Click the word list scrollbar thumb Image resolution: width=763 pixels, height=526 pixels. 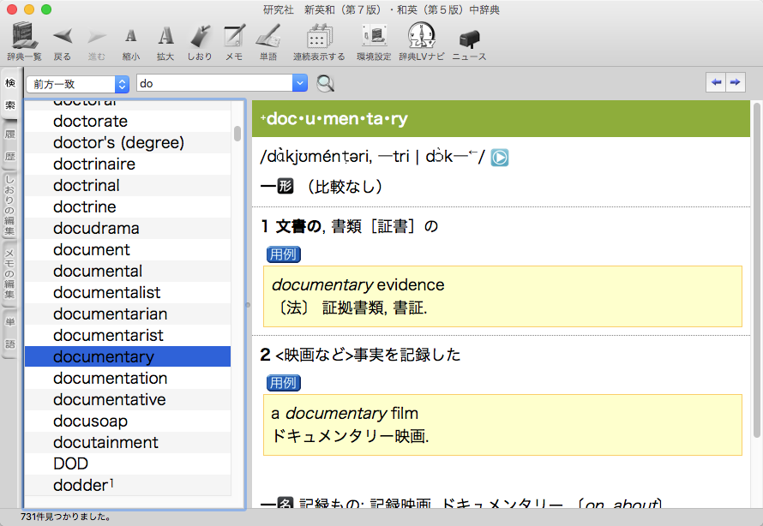point(237,134)
